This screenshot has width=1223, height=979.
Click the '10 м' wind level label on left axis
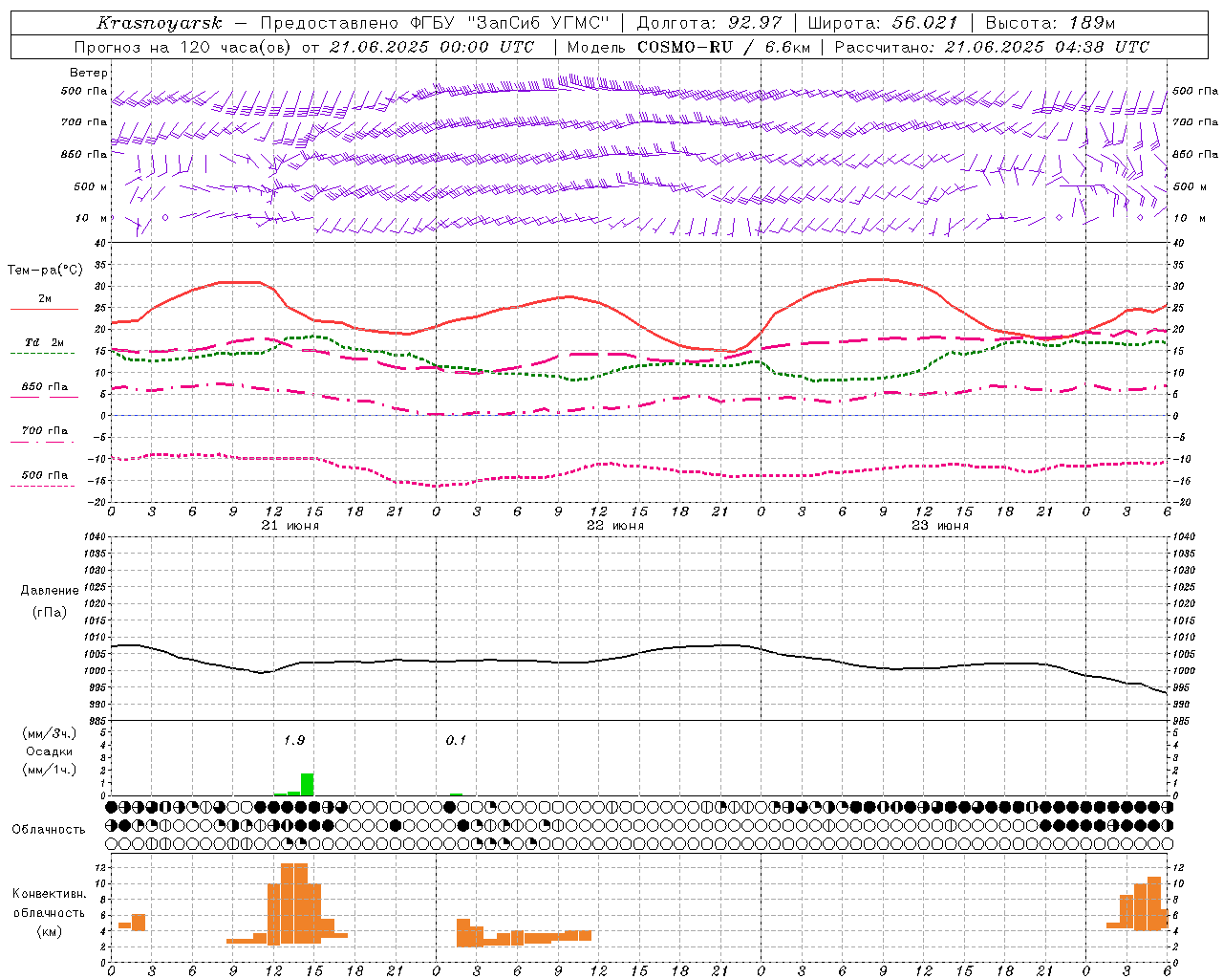point(92,218)
